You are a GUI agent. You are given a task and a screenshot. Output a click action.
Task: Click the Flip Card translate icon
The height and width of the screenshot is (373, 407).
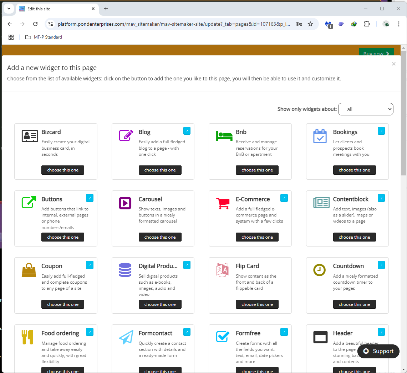click(222, 270)
